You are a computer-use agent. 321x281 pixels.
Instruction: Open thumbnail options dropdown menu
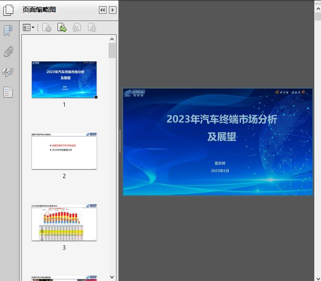coord(29,28)
